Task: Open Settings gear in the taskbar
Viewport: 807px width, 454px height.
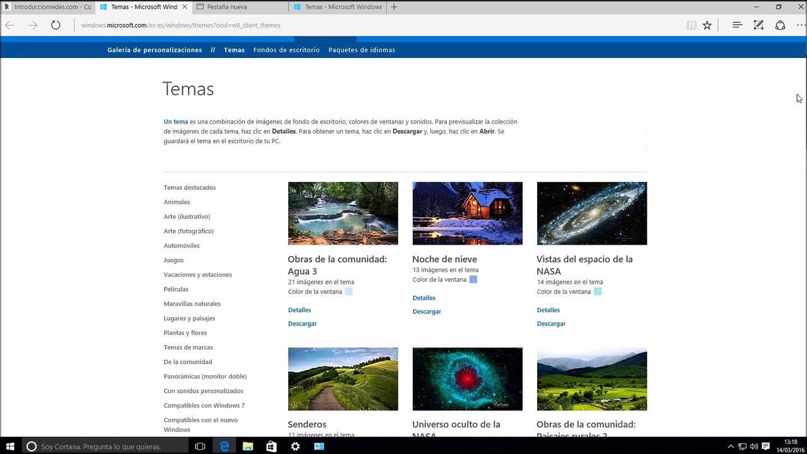Action: click(295, 446)
